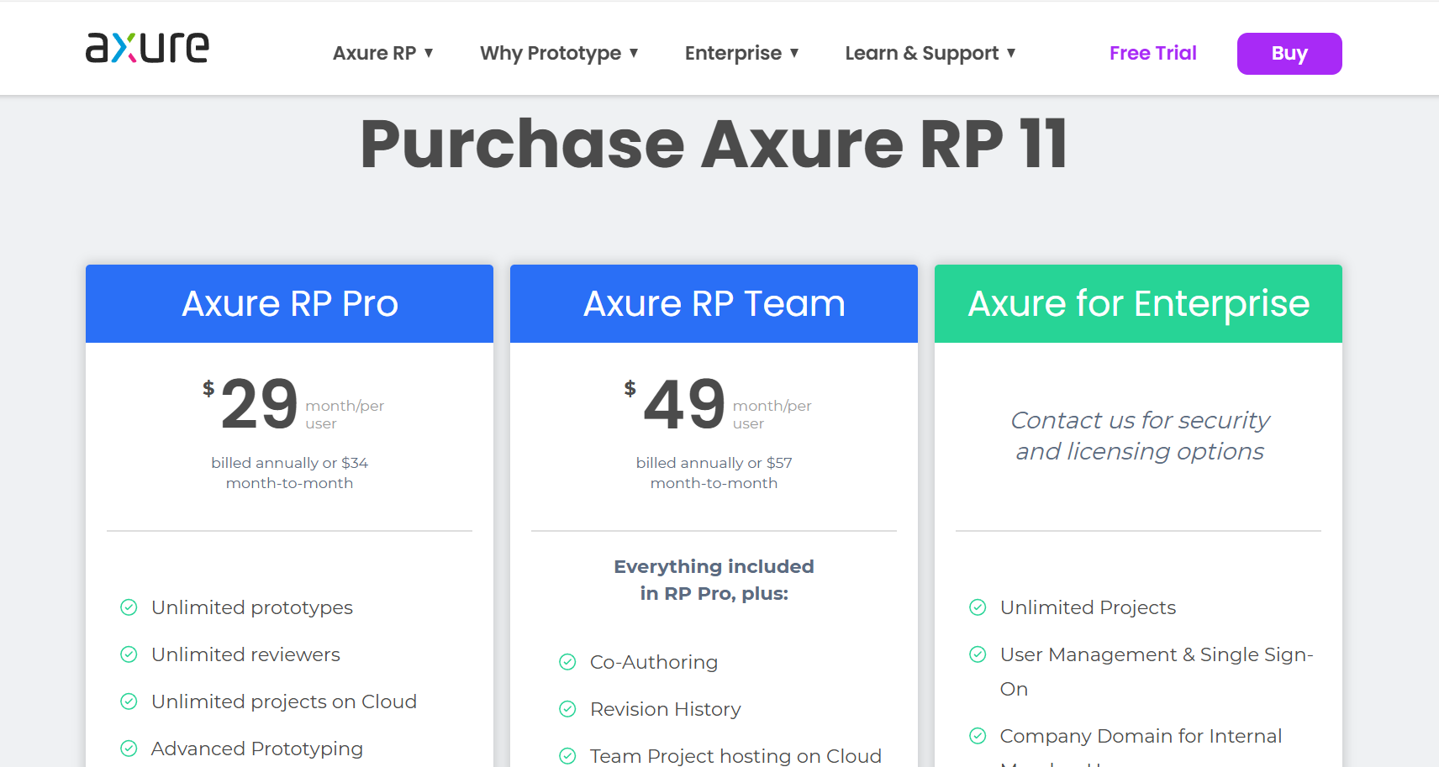Expand the Why Prototype dropdown arrow
The width and height of the screenshot is (1439, 767).
click(x=634, y=53)
